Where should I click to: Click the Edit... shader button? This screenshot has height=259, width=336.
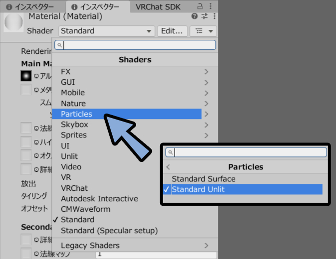pyautogui.click(x=172, y=31)
